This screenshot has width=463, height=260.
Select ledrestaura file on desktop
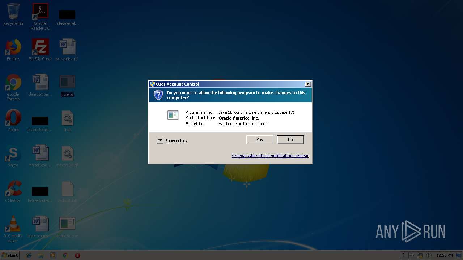(40, 194)
